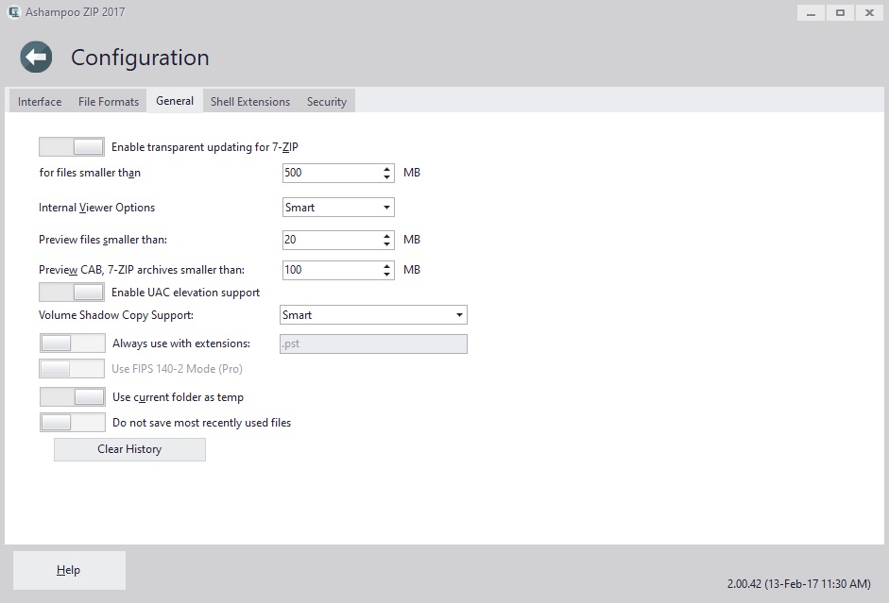Enable Do not save recently used files
This screenshot has width=889, height=603.
73,423
